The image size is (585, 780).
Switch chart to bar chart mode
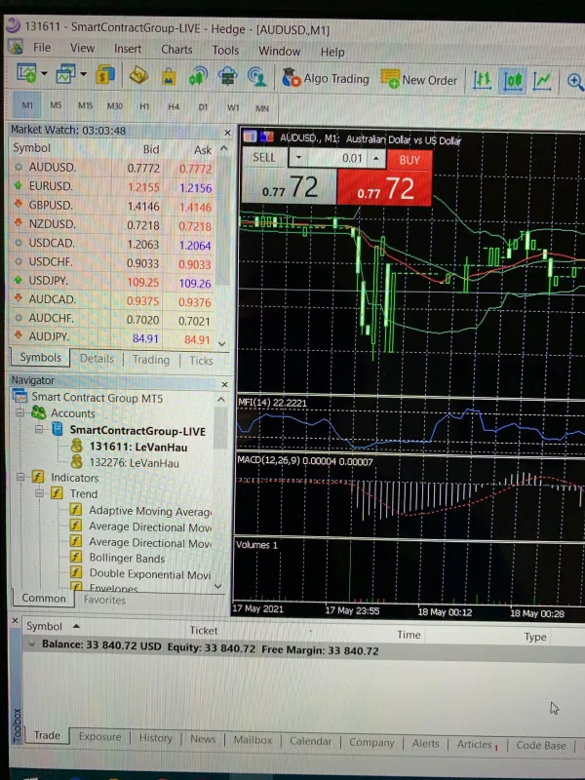pos(482,80)
